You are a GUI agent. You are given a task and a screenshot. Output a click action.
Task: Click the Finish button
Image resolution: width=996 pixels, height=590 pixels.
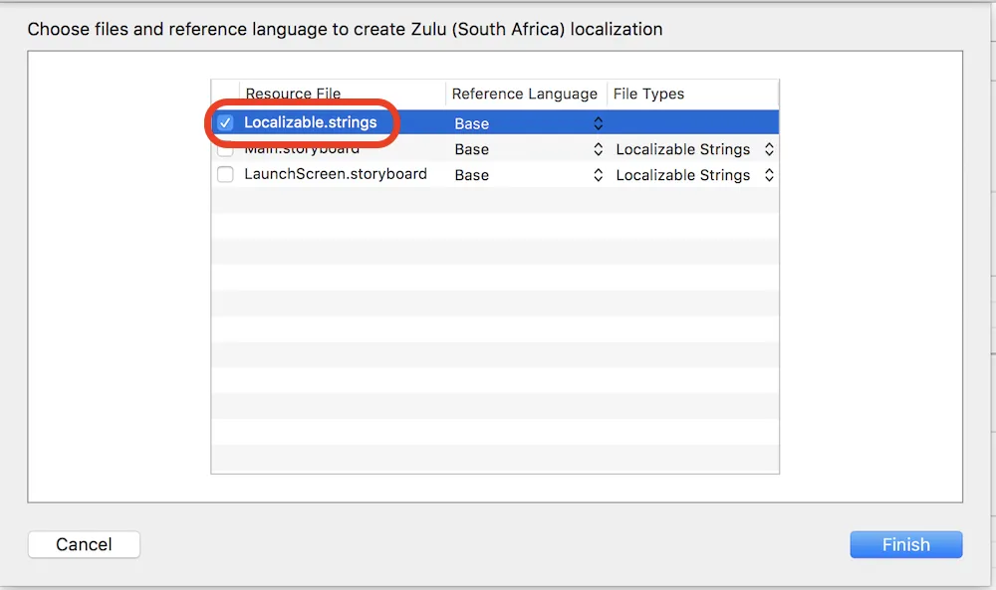pos(905,544)
